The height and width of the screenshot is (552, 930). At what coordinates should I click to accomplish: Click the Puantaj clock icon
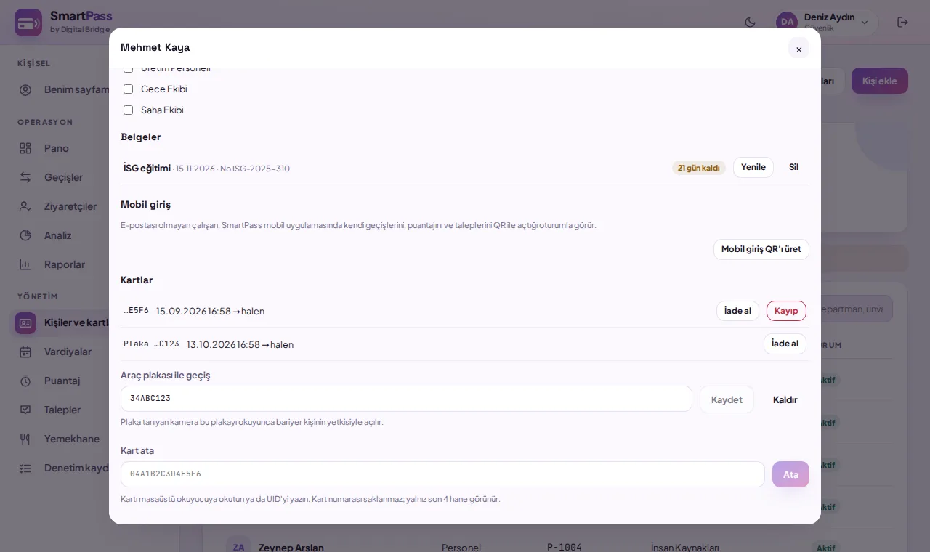pyautogui.click(x=25, y=381)
